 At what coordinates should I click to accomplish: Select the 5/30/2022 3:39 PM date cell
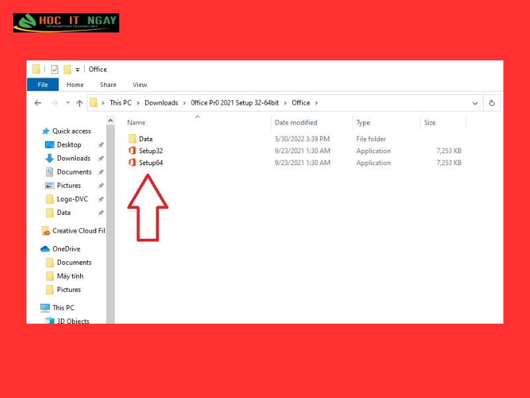(302, 139)
